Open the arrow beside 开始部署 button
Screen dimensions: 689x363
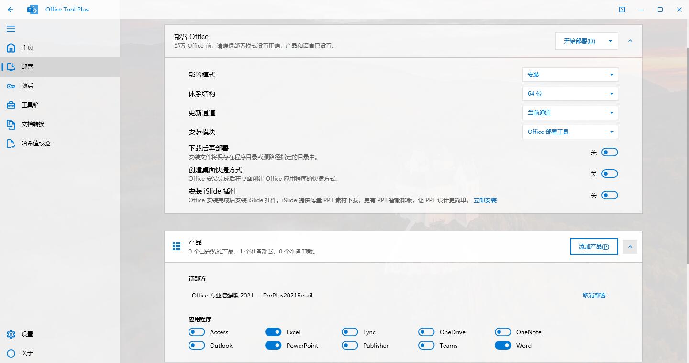tap(611, 41)
